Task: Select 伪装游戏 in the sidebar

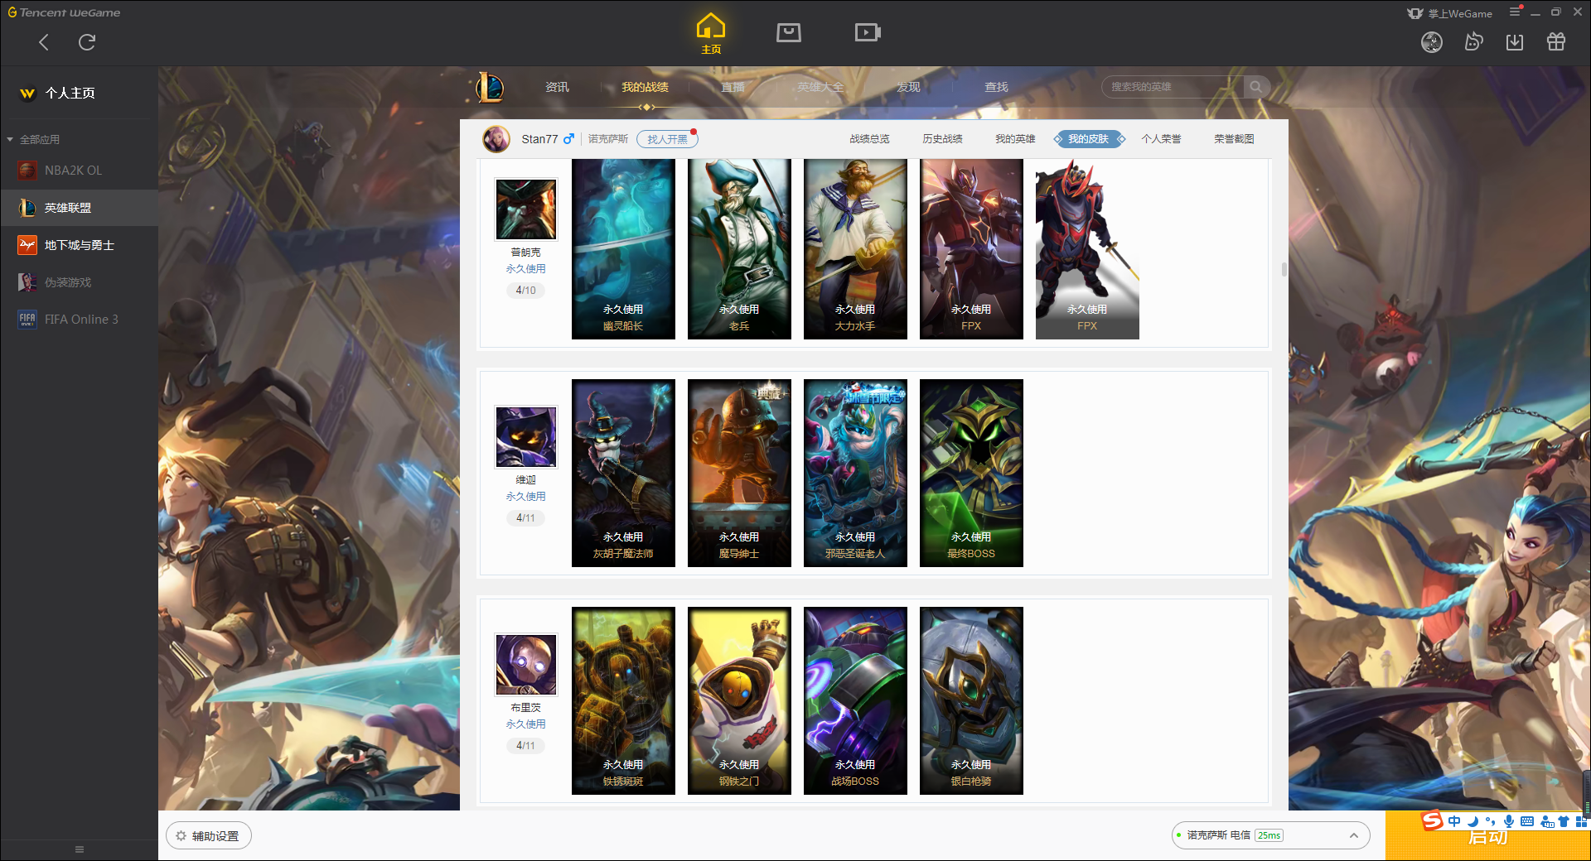Action: 80,282
